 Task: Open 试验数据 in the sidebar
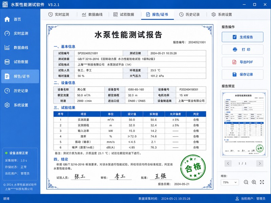coord(20,62)
